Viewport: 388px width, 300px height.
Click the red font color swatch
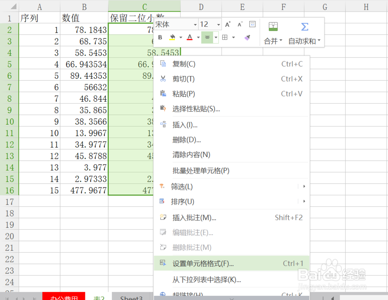click(x=189, y=38)
